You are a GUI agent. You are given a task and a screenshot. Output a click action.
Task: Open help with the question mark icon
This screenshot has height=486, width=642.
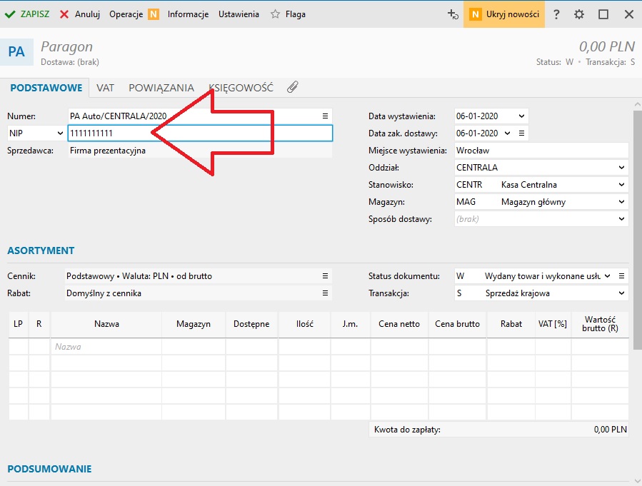[x=556, y=14]
